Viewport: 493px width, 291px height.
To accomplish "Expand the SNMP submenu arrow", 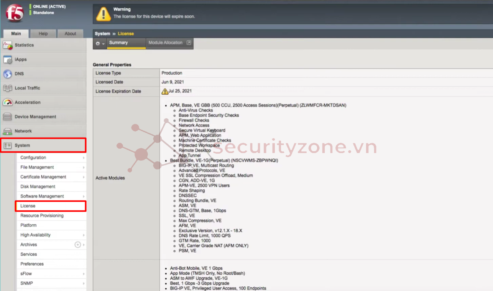I will click(84, 283).
